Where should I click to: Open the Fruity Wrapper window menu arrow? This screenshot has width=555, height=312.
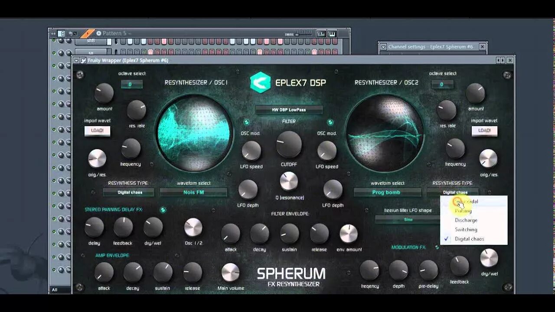[76, 61]
